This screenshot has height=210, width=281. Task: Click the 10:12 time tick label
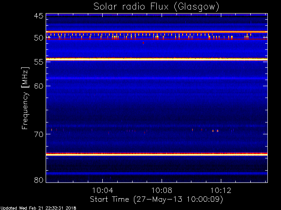pos(221,190)
